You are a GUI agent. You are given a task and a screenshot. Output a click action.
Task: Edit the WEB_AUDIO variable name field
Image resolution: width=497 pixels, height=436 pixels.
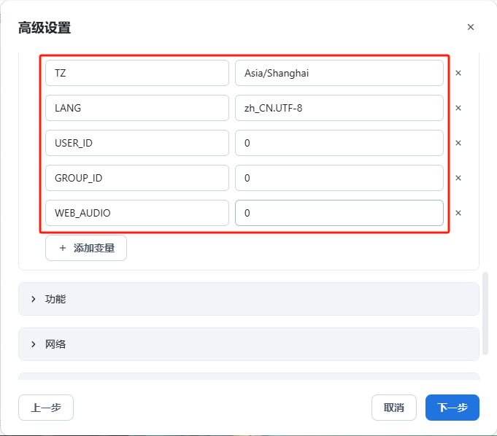point(137,213)
